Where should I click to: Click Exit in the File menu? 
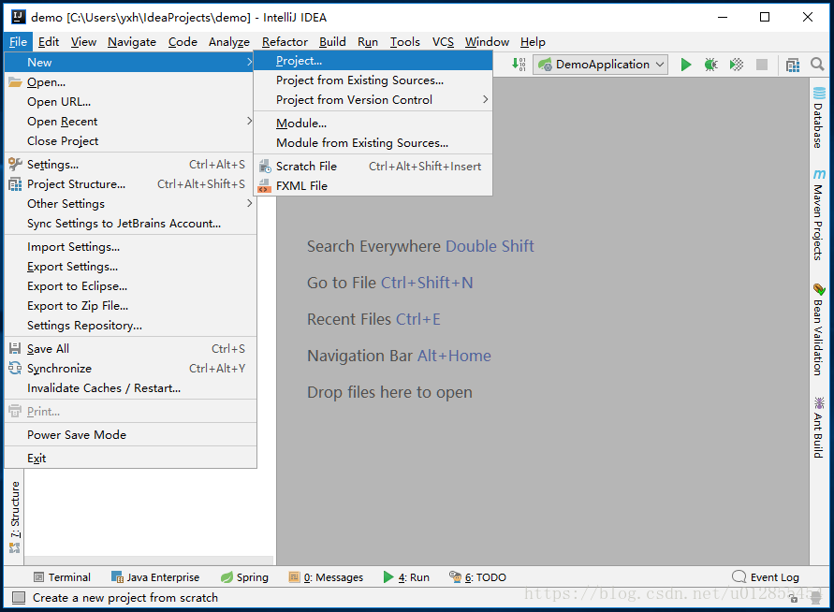(130, 459)
